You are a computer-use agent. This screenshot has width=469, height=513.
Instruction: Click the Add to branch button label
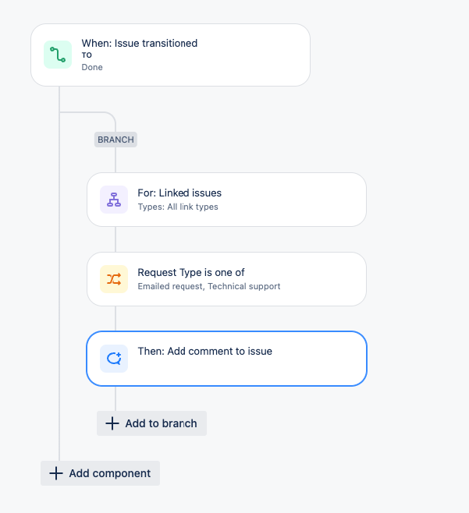161,423
